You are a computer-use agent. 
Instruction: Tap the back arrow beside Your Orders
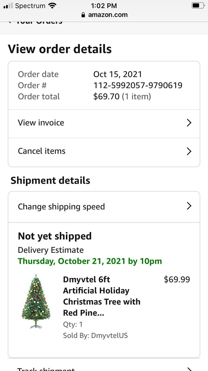(10, 22)
